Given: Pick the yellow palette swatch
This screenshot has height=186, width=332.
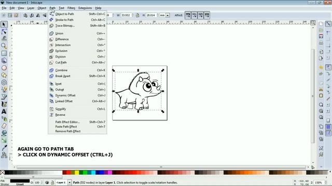Looking at the screenshot, I should (x=77, y=173).
